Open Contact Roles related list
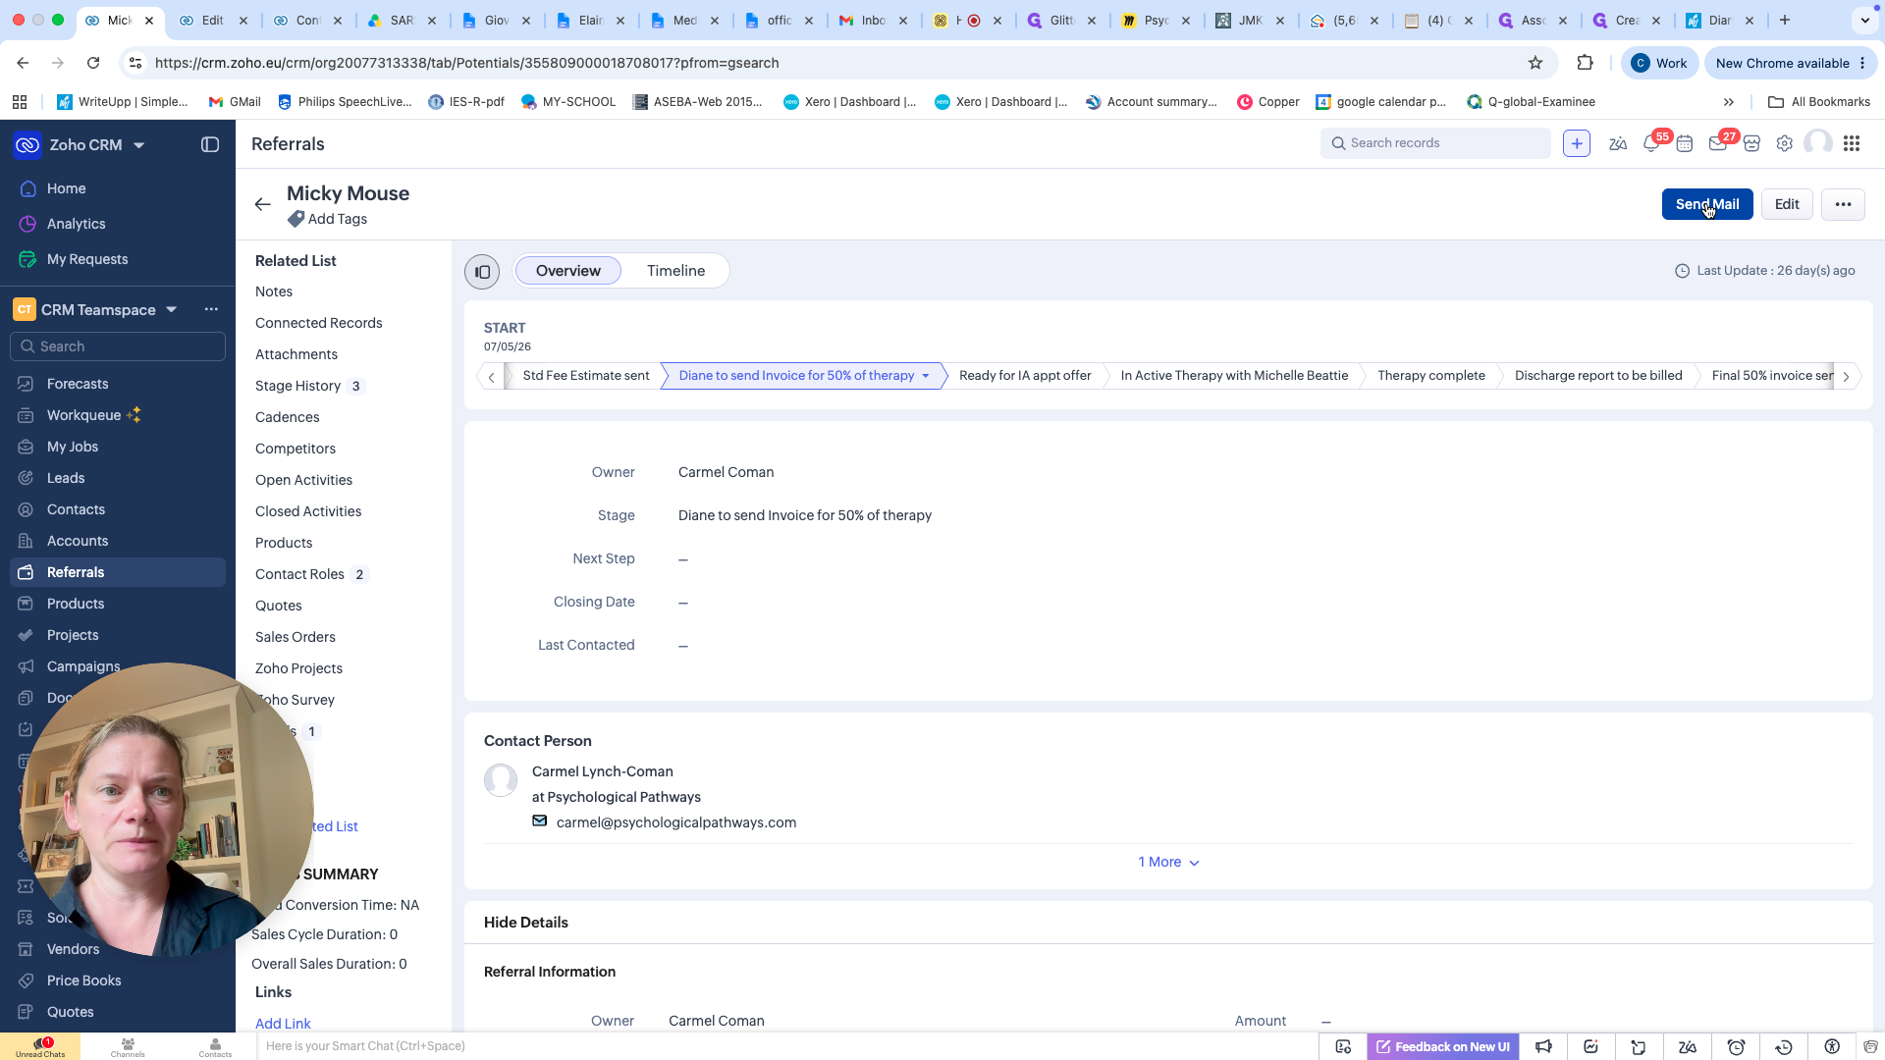Image resolution: width=1885 pixels, height=1060 pixels. [x=299, y=574]
